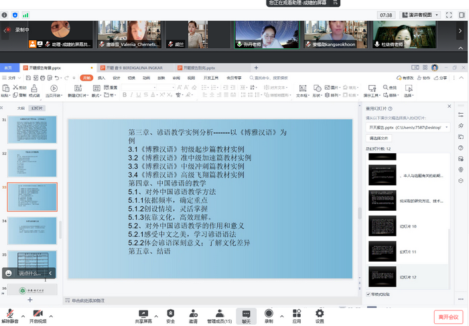Click the 邀请 invite icon

193,313
